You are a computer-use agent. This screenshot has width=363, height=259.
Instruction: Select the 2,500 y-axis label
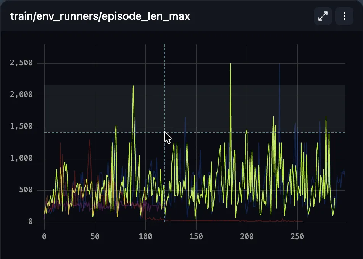21,63
